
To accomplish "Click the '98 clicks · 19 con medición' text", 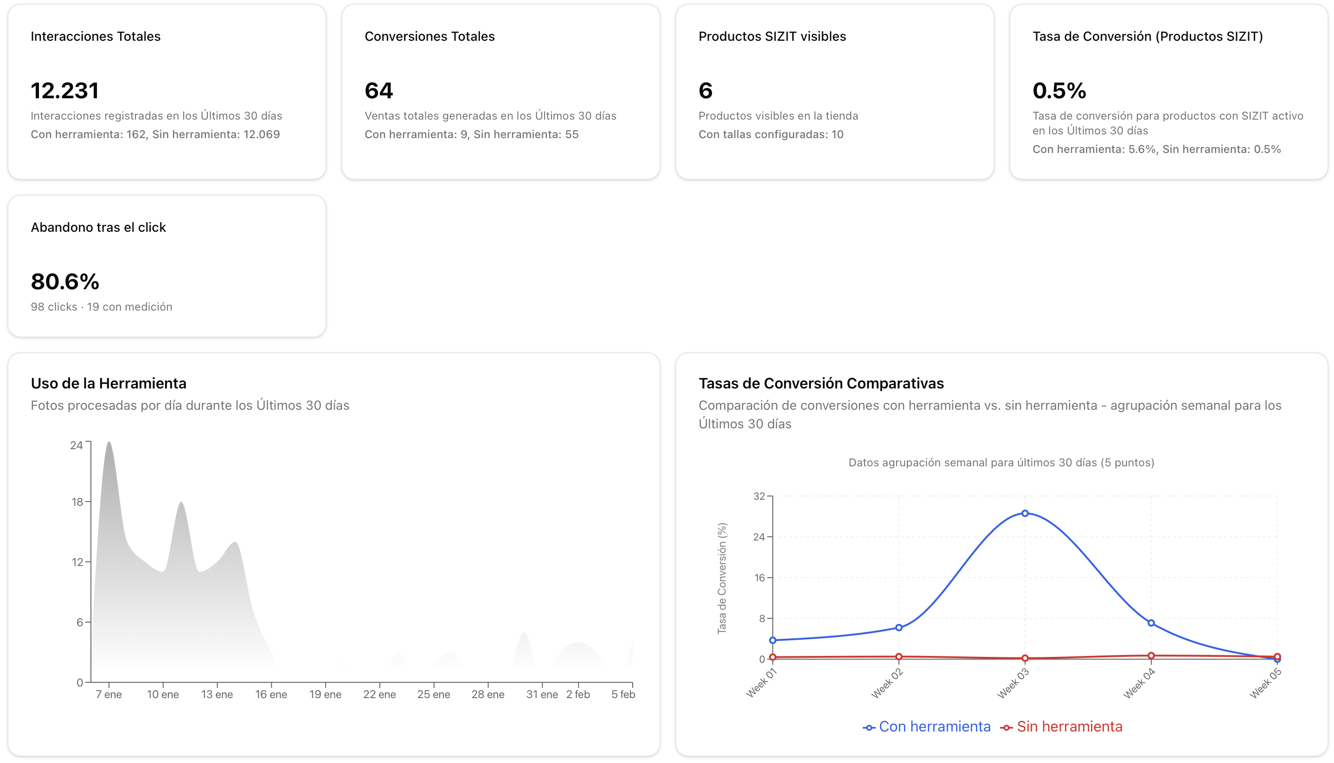I will (102, 306).
